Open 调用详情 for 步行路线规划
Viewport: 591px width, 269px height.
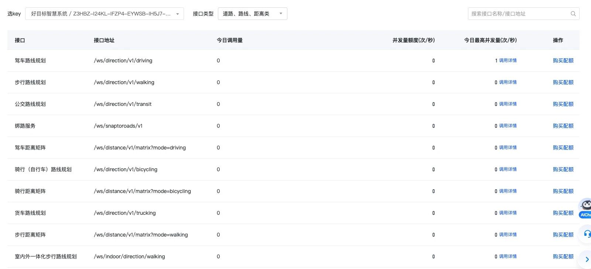[x=508, y=82]
